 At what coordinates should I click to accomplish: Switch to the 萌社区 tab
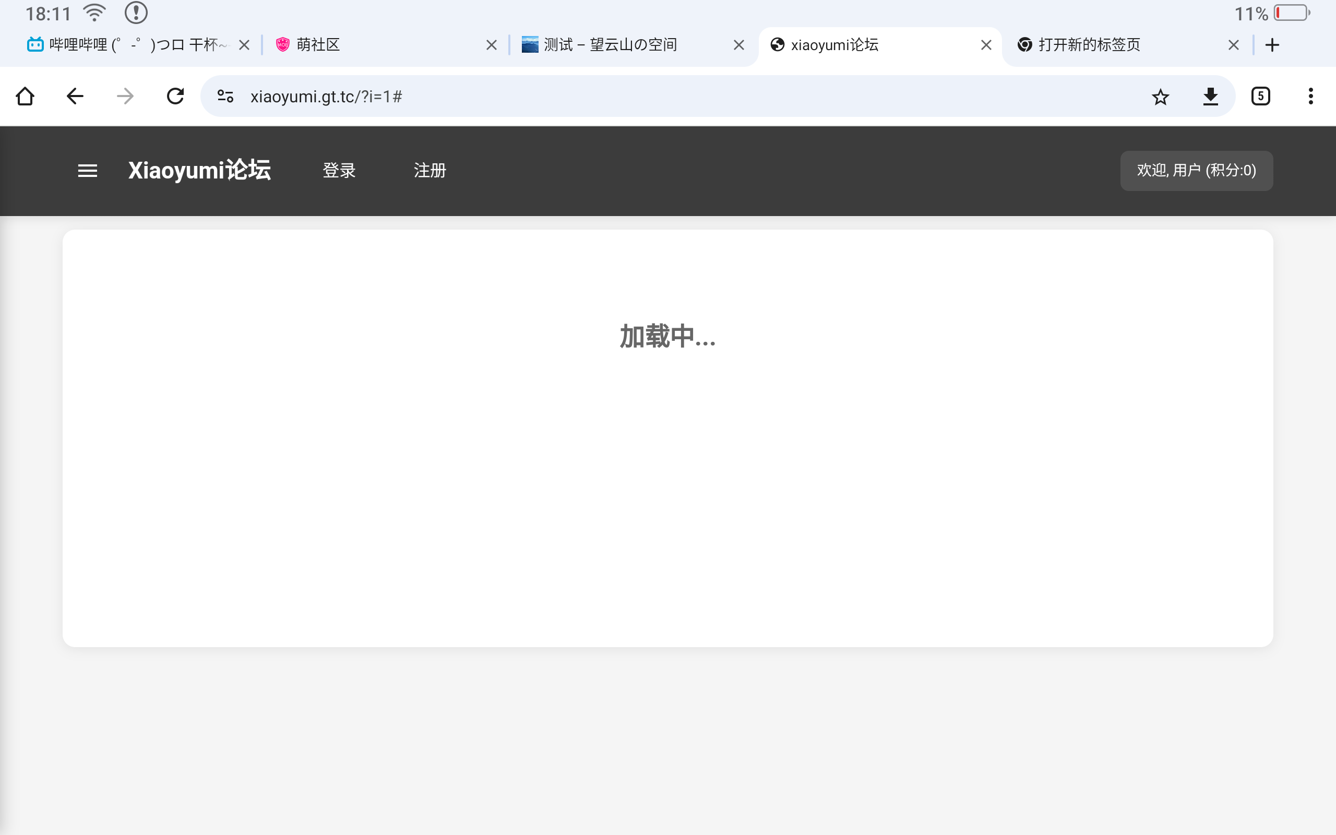(375, 45)
